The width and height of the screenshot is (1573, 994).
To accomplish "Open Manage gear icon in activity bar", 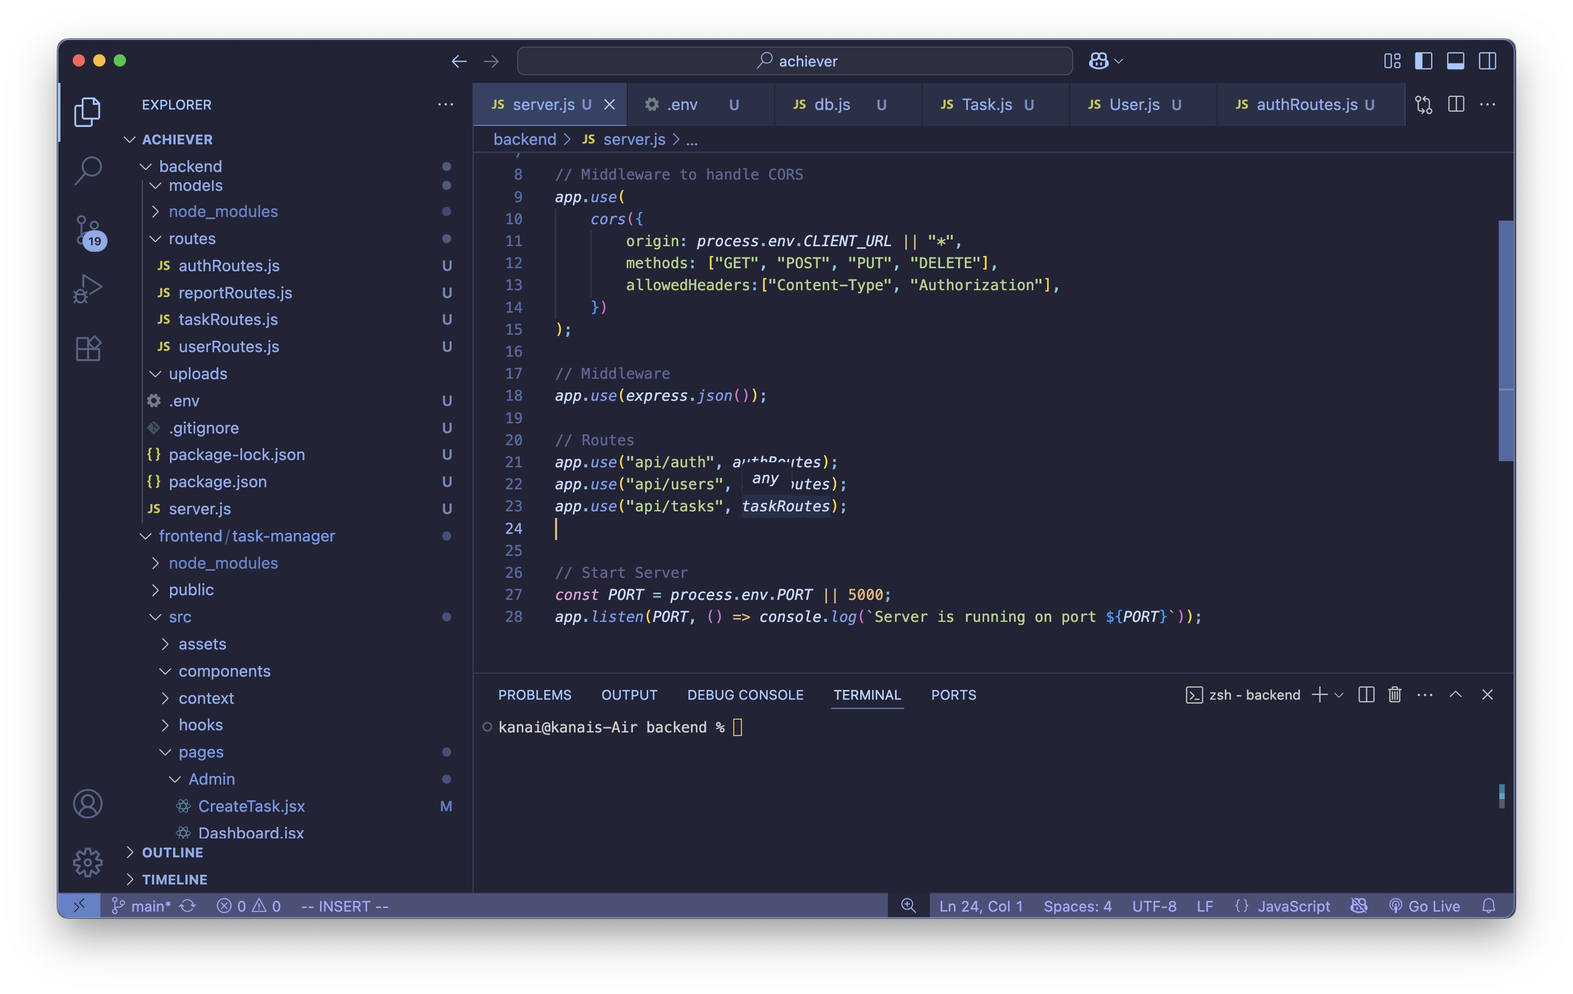I will coord(88,862).
